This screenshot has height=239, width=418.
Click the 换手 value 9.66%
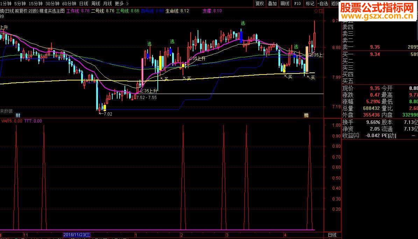373,122
